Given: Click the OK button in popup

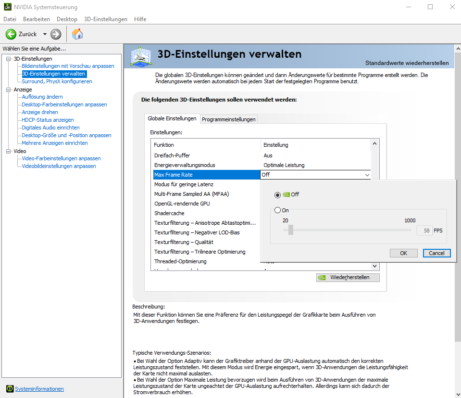Looking at the screenshot, I should click(403, 253).
